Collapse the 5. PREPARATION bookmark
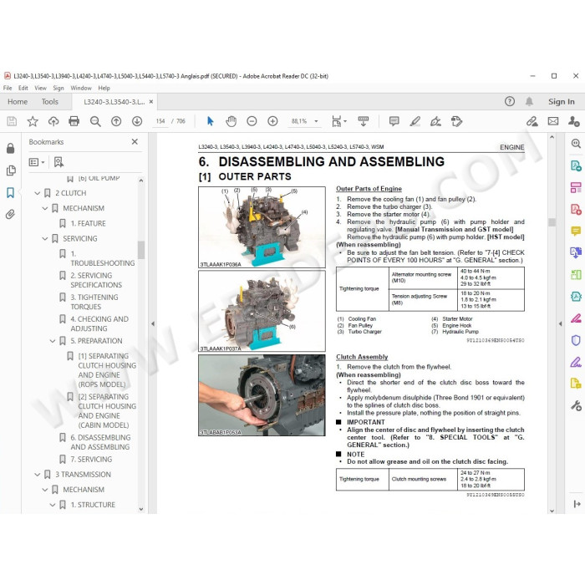Image resolution: width=585 pixels, height=585 pixels. 52,341
